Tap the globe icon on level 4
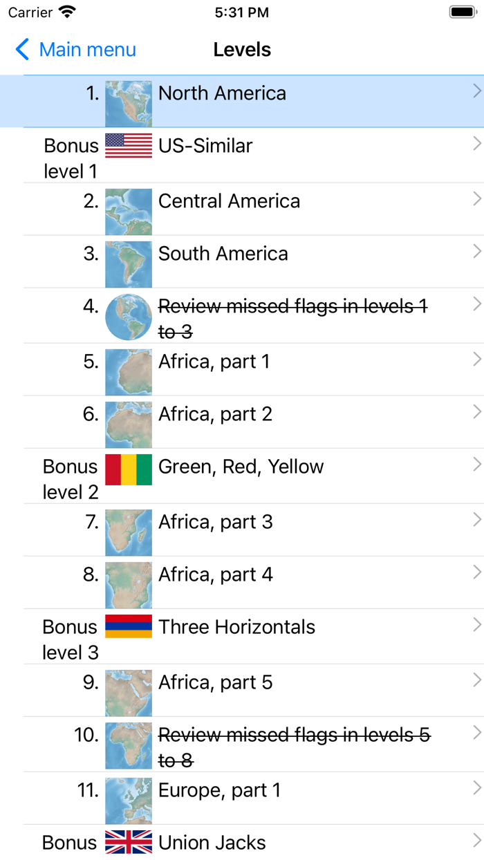 128,317
